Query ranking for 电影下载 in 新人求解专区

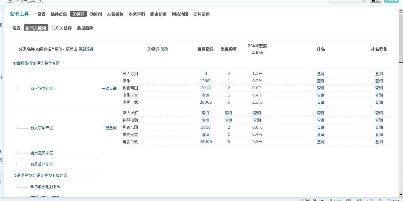coord(321,142)
